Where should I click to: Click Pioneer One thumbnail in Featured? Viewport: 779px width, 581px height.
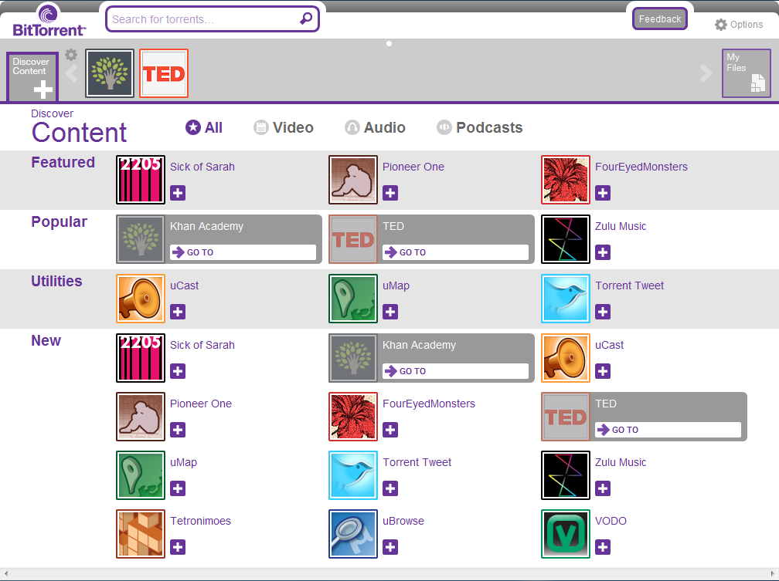click(x=353, y=180)
